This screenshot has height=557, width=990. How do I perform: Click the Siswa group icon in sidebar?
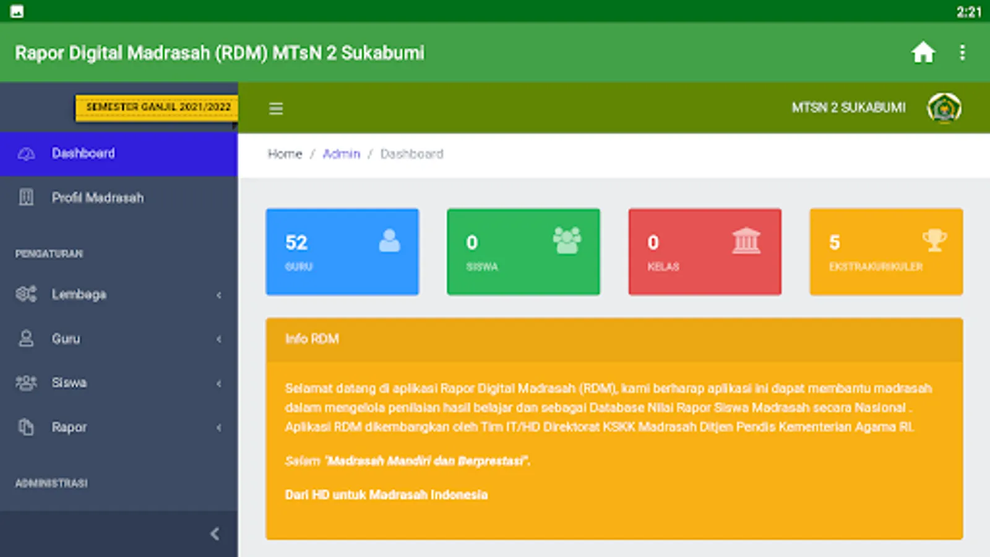pos(26,382)
